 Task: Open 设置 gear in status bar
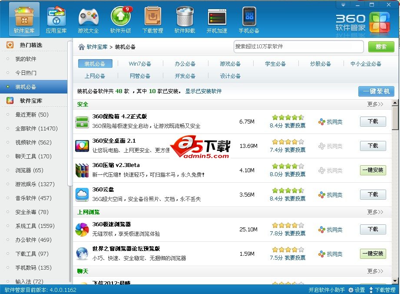pos(357,290)
